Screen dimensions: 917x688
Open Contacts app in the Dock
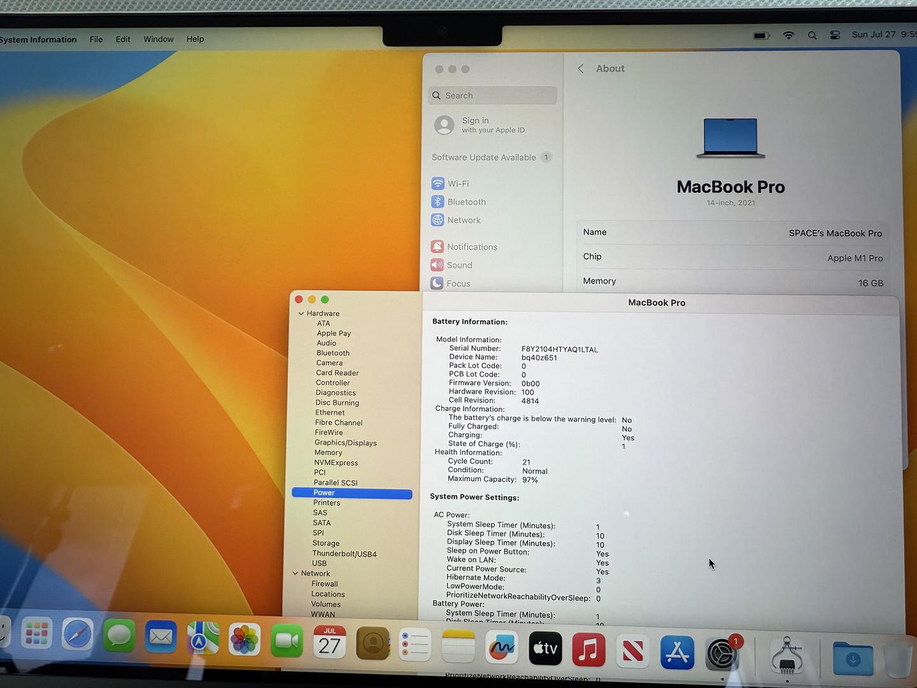373,643
